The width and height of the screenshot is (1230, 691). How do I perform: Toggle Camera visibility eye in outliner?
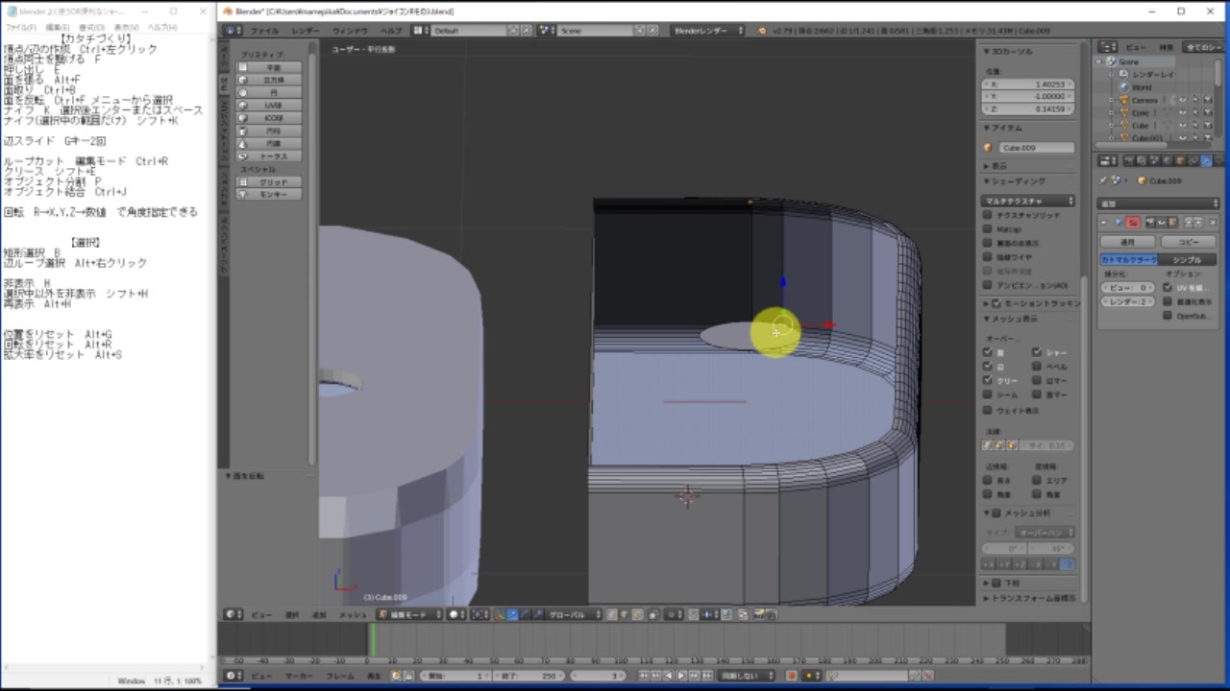pos(1182,100)
